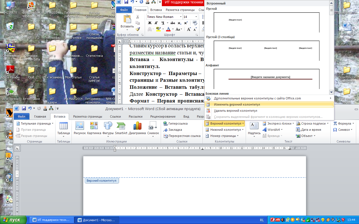The height and width of the screenshot is (224, 359).
Task: Open the Файл menu in Документ1
Action: (x=22, y=116)
